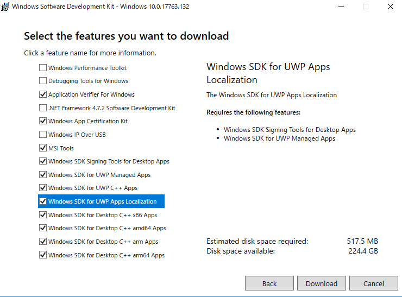
Task: Click the installer icon in title bar
Action: (4, 6)
